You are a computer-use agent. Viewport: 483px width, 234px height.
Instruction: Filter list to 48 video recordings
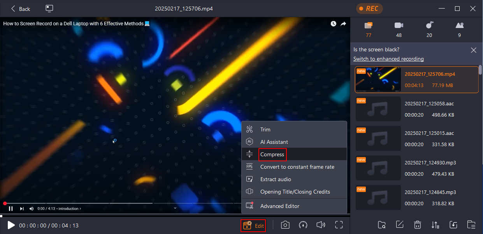pyautogui.click(x=399, y=29)
